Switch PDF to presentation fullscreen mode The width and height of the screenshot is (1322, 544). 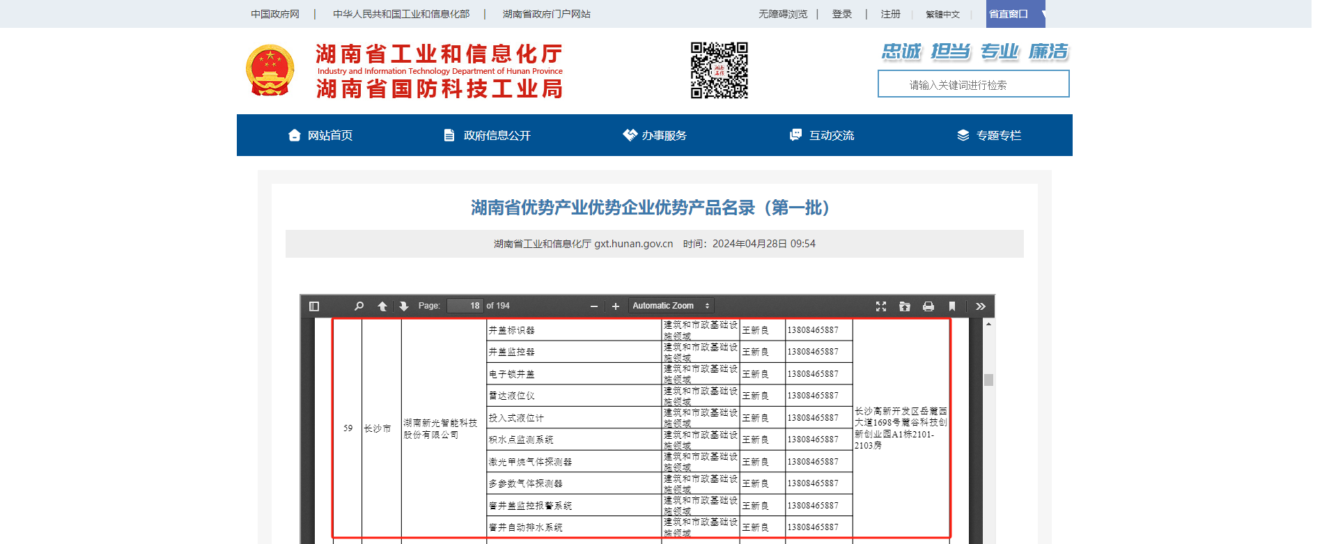(881, 306)
